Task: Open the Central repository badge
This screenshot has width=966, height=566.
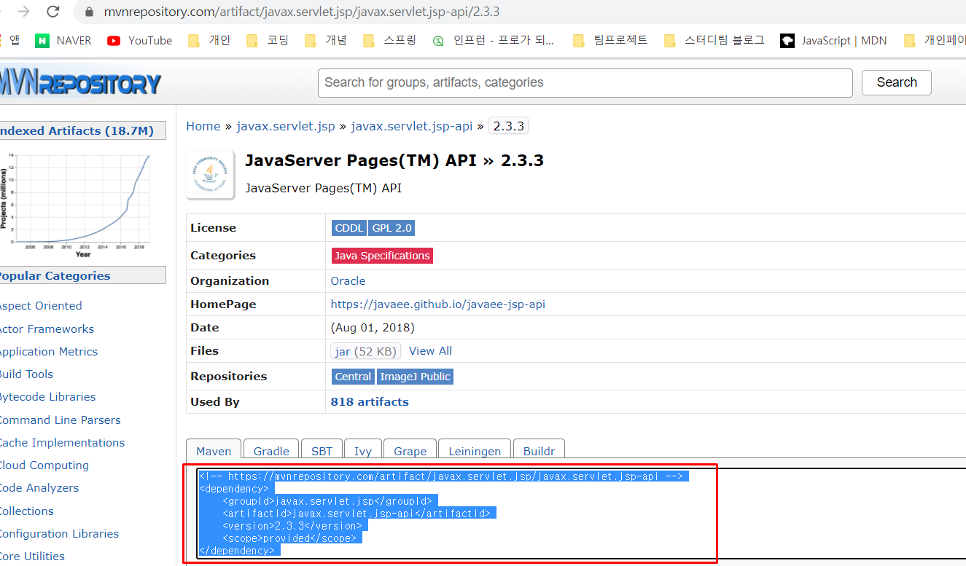Action: tap(353, 377)
